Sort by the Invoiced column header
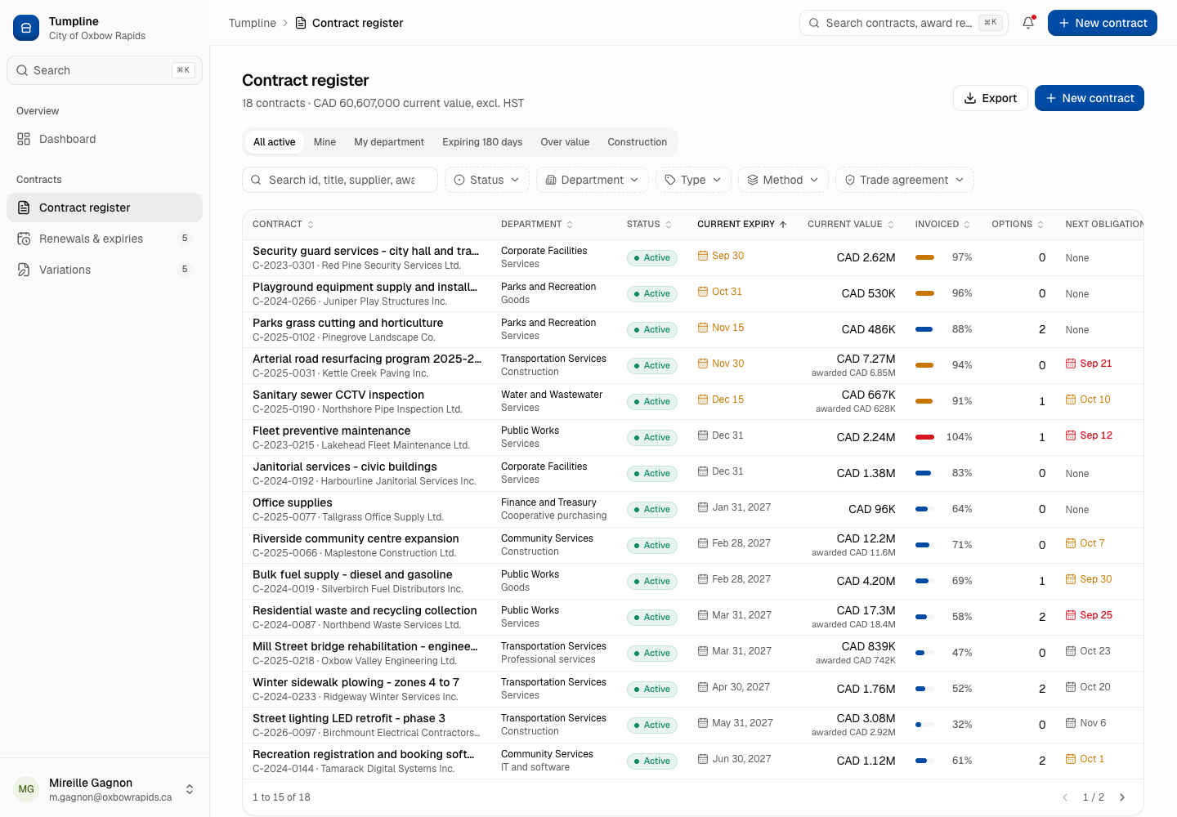This screenshot has width=1177, height=817. [x=942, y=224]
